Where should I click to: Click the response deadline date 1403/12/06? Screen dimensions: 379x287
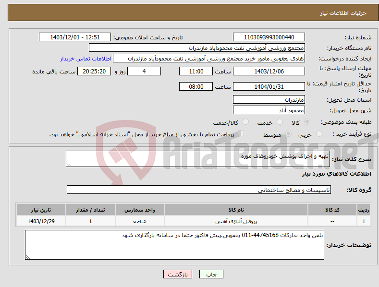(x=269, y=71)
